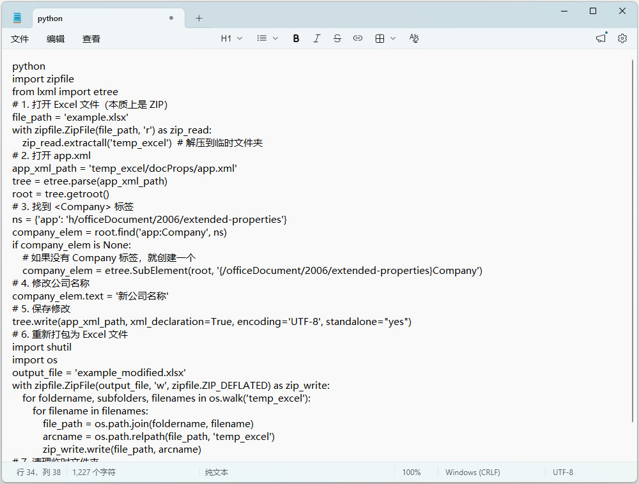The image size is (639, 484).
Task: Click the 100% zoom level indicator
Action: tap(411, 473)
